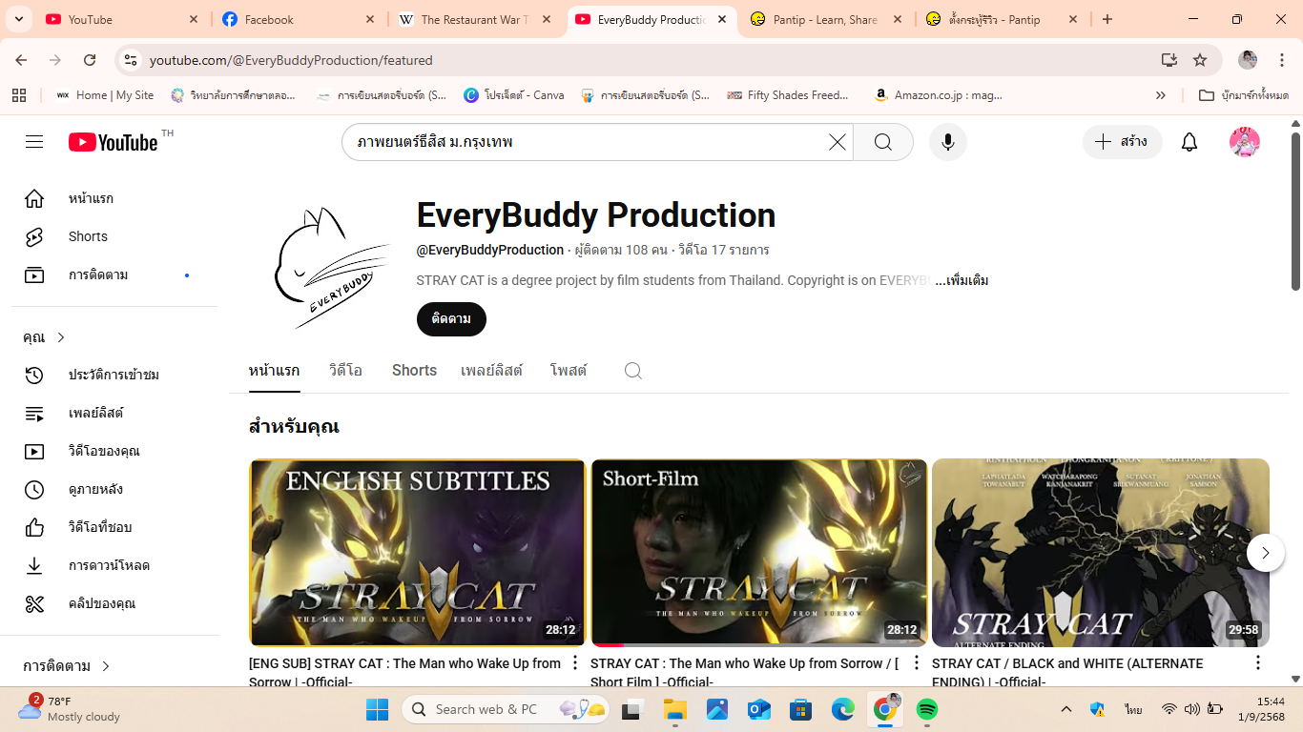Click ติดตาม subscribe button
This screenshot has height=732, width=1303.
tap(451, 319)
